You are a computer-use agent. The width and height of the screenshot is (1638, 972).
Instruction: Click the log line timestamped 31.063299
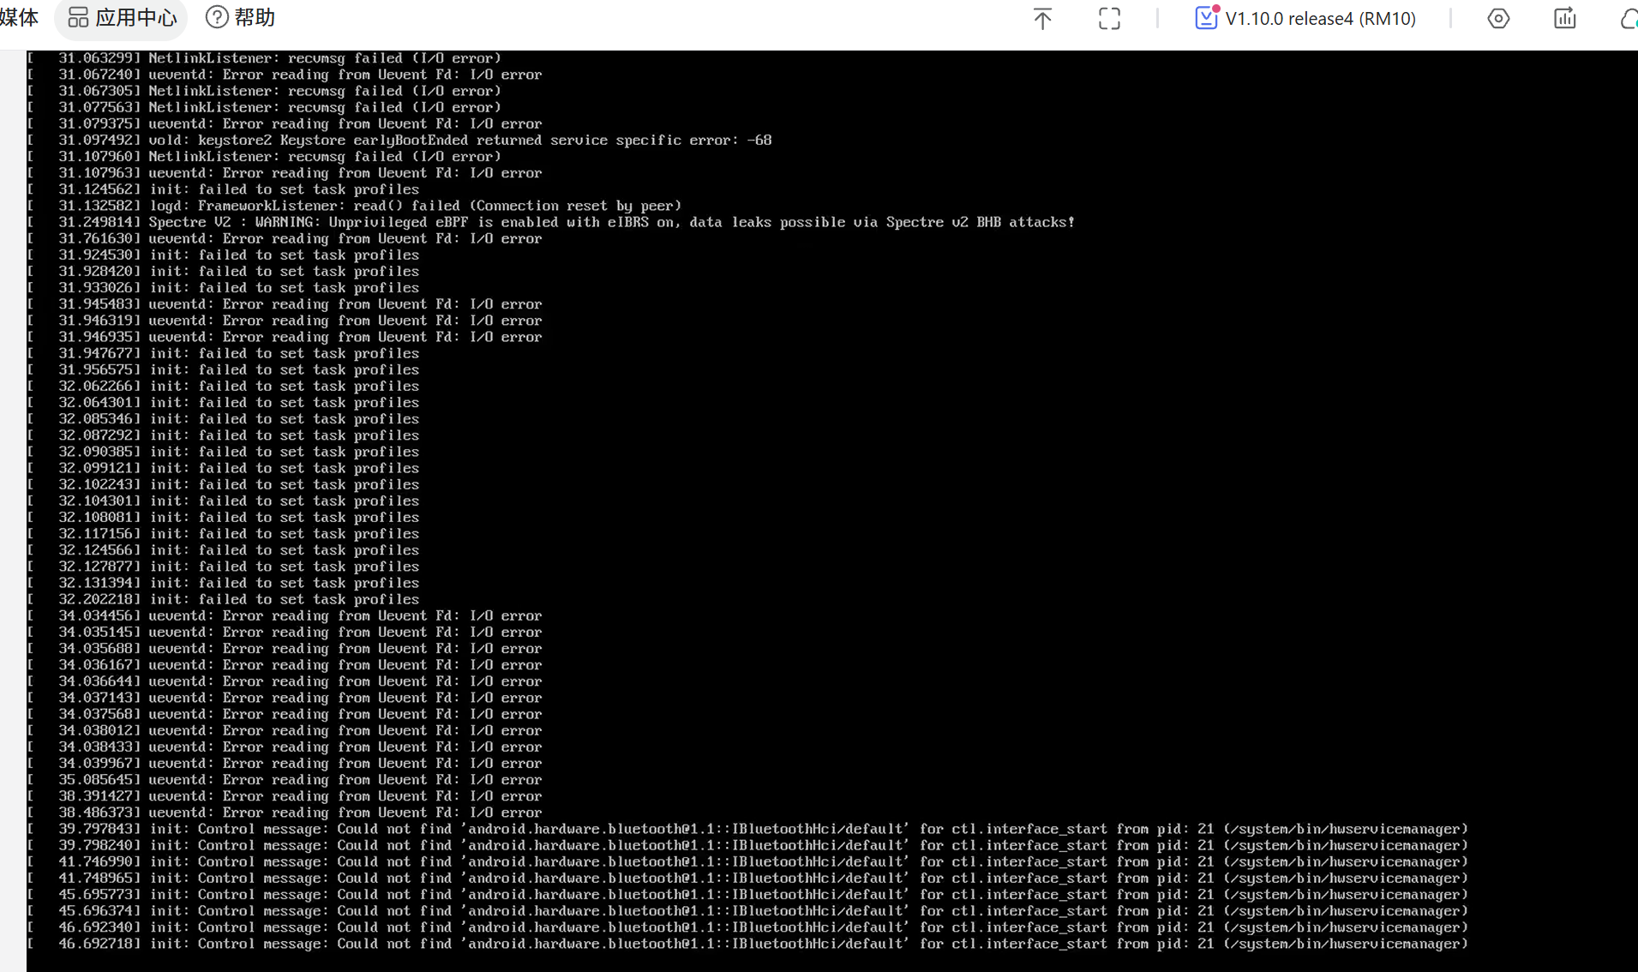[x=264, y=58]
